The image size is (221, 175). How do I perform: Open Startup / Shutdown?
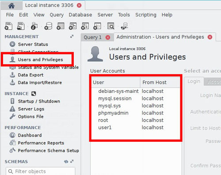tap(39, 101)
